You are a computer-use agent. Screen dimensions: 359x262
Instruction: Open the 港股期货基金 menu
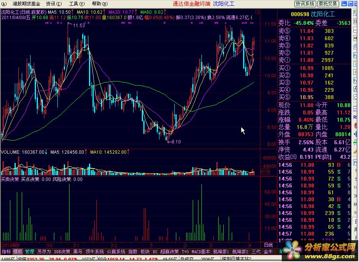26,4
